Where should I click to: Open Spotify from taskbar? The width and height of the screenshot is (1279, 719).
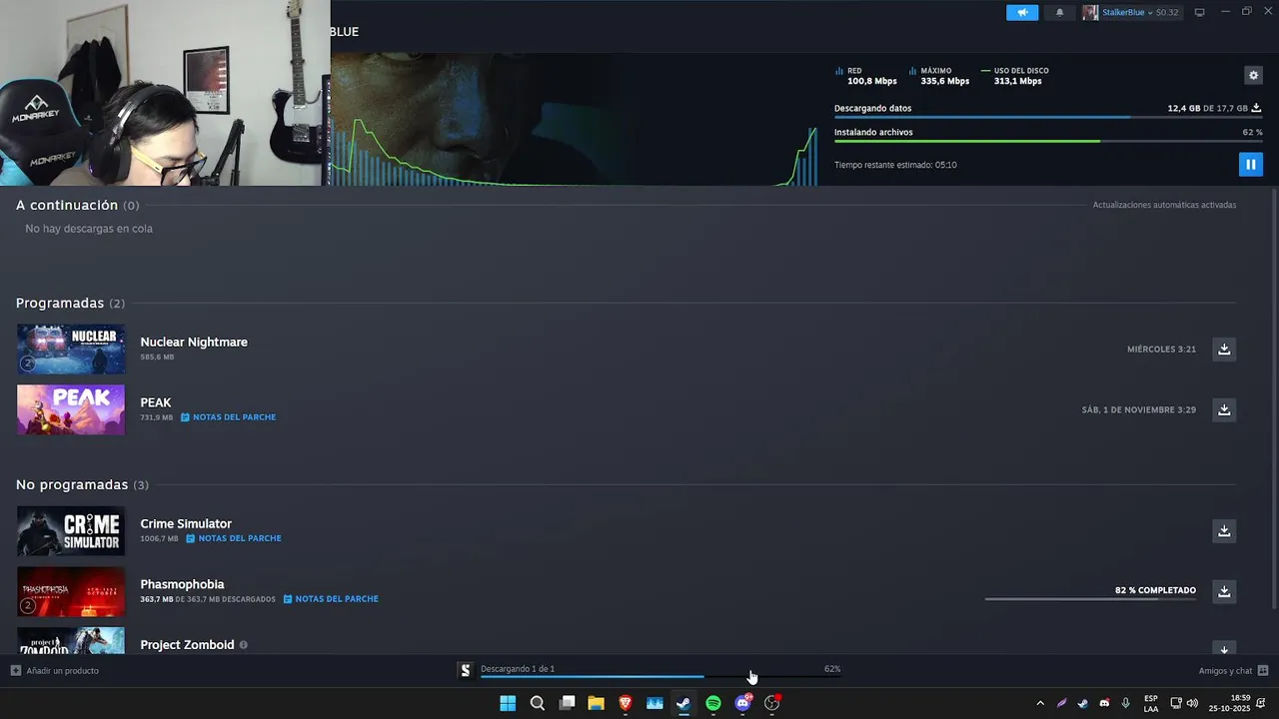pyautogui.click(x=713, y=703)
